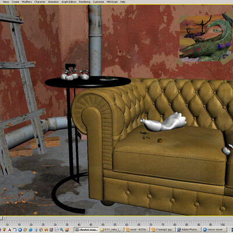Open the Customize menu
The width and height of the screenshot is (233, 233).
pos(98,2)
